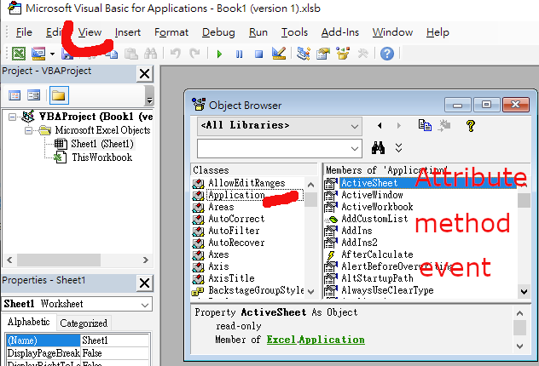The height and width of the screenshot is (366, 539).
Task: Toggle Show Search Results double chevron
Action: pyautogui.click(x=398, y=148)
